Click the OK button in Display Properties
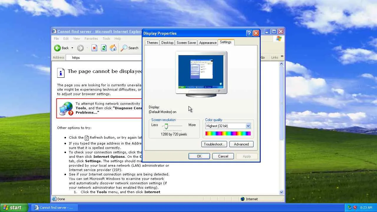Image resolution: width=377 pixels, height=212 pixels. point(199,156)
